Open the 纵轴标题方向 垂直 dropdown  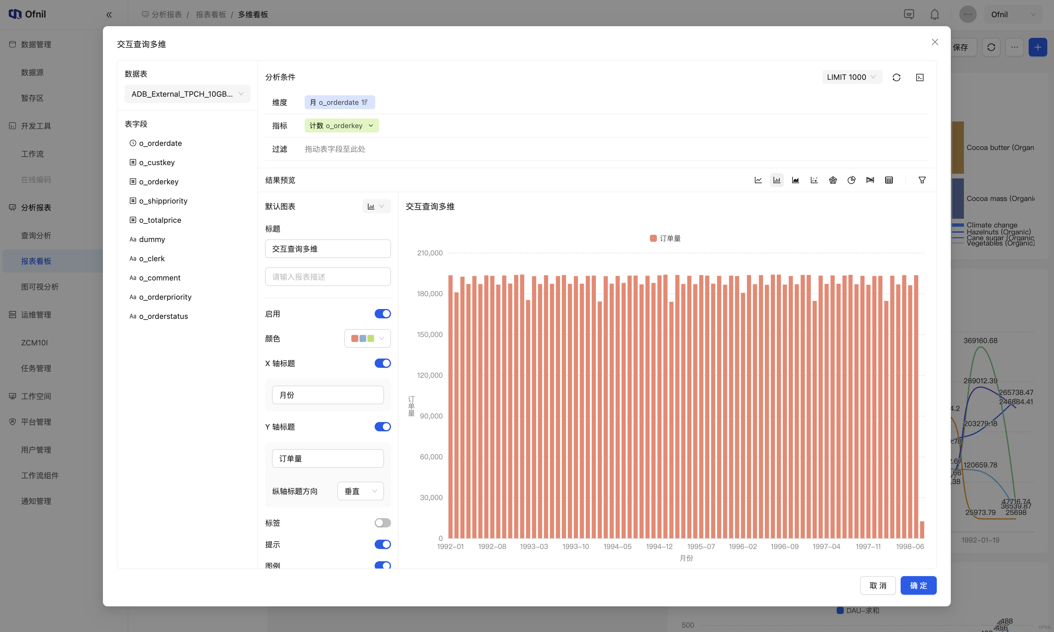(361, 491)
